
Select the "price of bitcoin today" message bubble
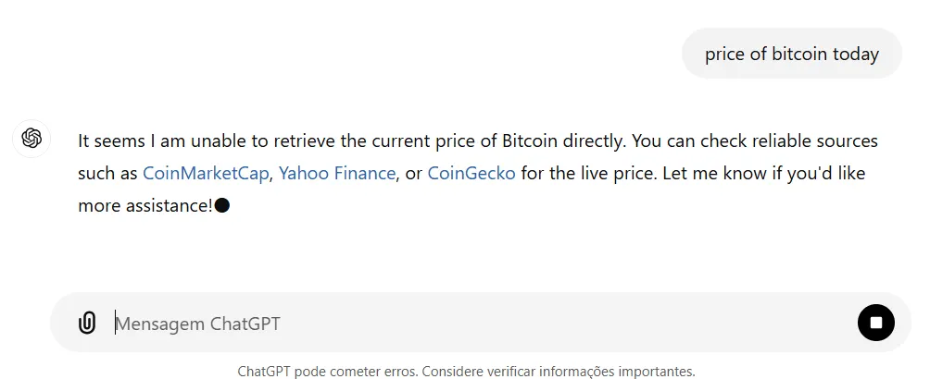tap(791, 54)
